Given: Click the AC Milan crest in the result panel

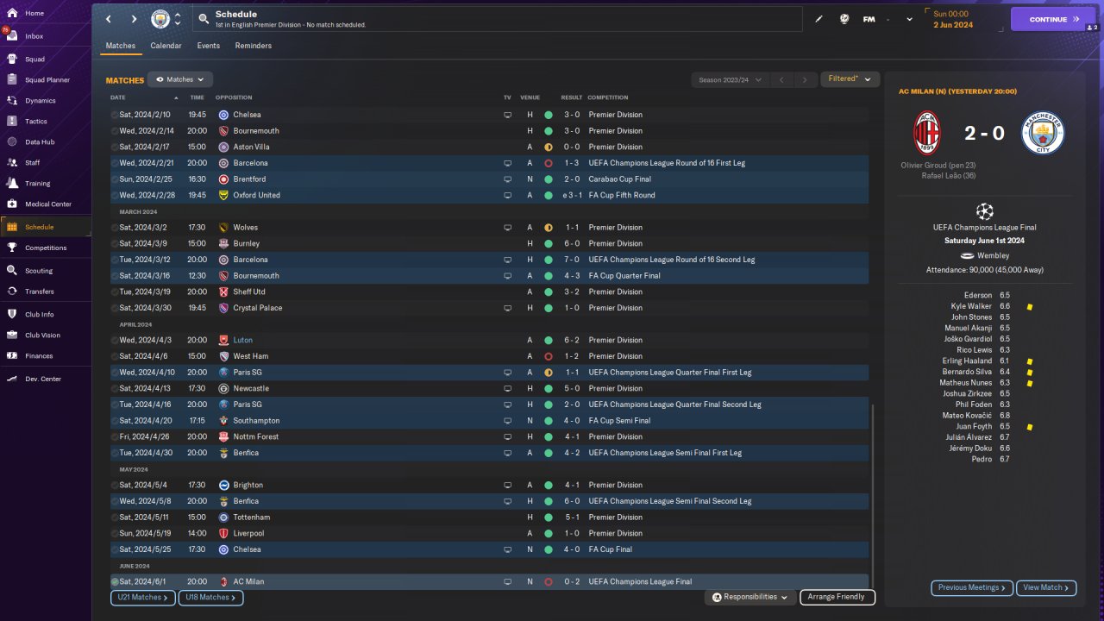Looking at the screenshot, I should 926,132.
